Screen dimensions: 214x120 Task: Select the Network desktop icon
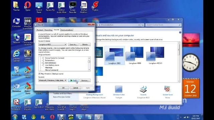click(16, 39)
